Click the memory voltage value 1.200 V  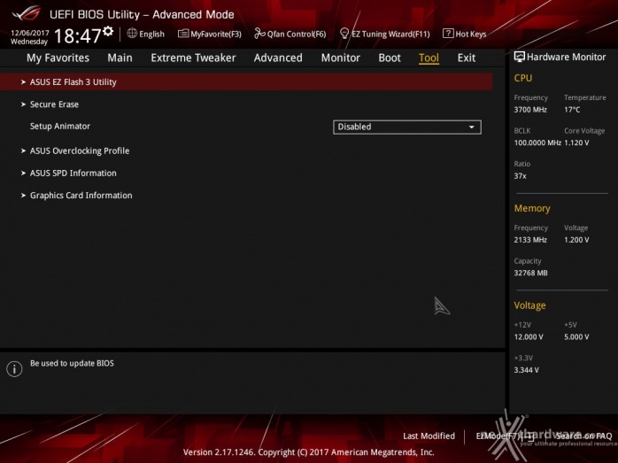(576, 240)
